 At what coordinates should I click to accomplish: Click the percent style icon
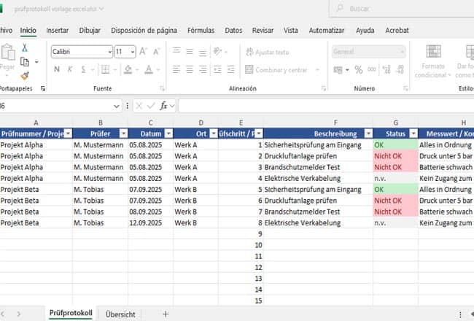pos(359,69)
